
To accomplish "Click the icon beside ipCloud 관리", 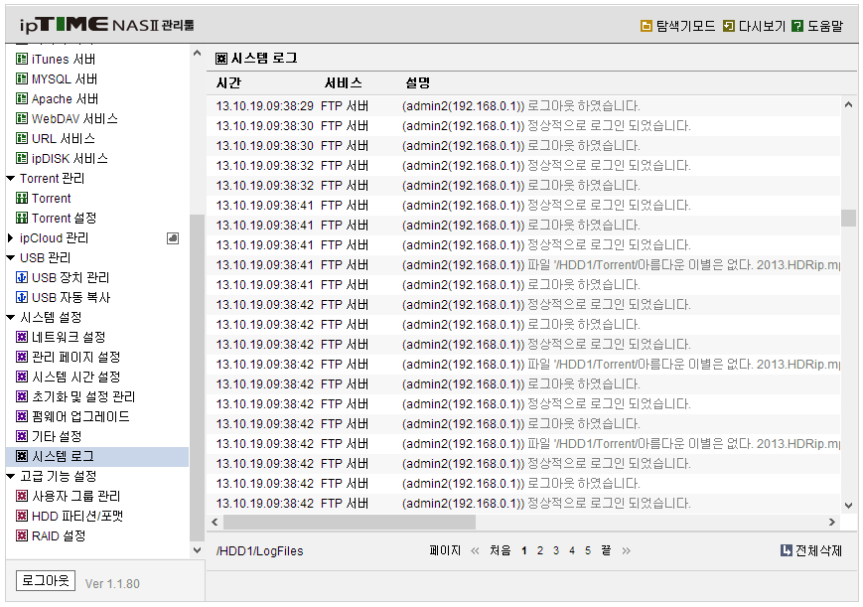I will pyautogui.click(x=173, y=238).
